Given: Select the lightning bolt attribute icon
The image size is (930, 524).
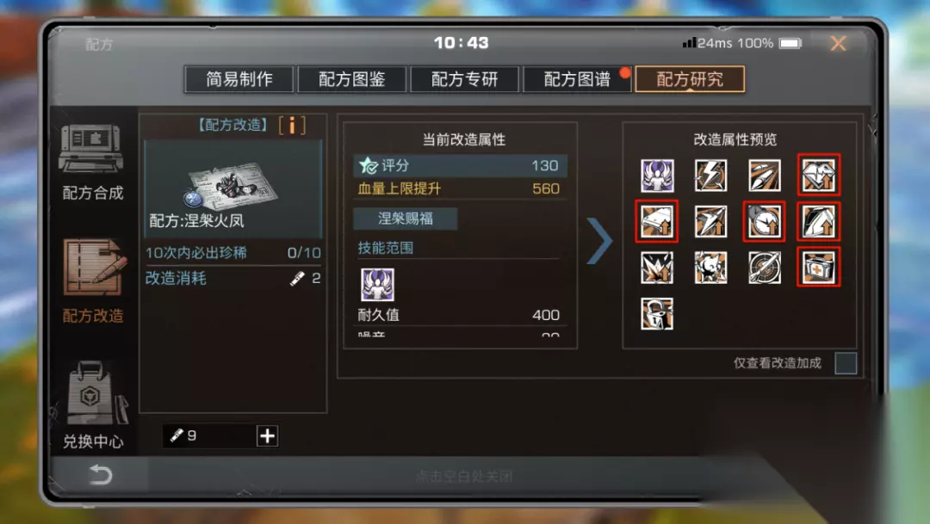Looking at the screenshot, I should (710, 176).
